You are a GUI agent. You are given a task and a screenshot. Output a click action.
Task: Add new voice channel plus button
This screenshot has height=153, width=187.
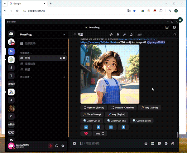(64, 77)
